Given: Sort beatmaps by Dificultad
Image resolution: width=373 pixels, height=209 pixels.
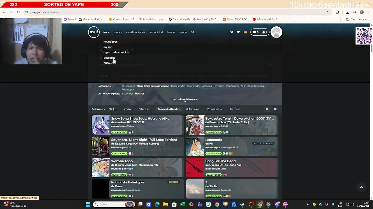Looking at the screenshot, I should (x=144, y=109).
